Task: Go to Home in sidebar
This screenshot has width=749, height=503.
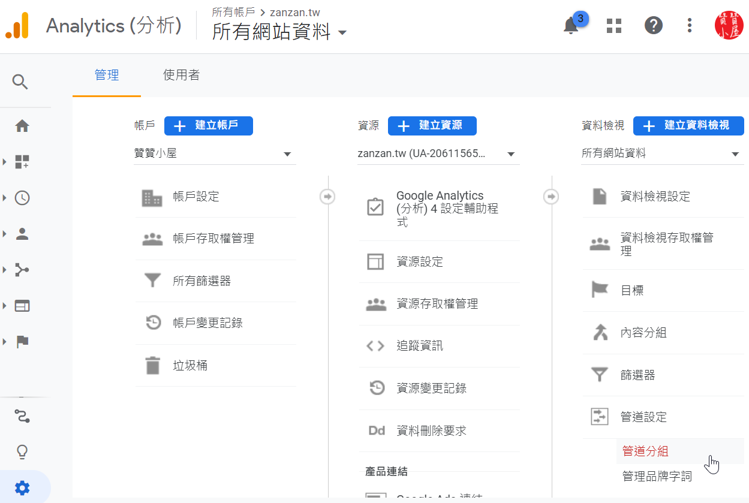Action: tap(22, 126)
